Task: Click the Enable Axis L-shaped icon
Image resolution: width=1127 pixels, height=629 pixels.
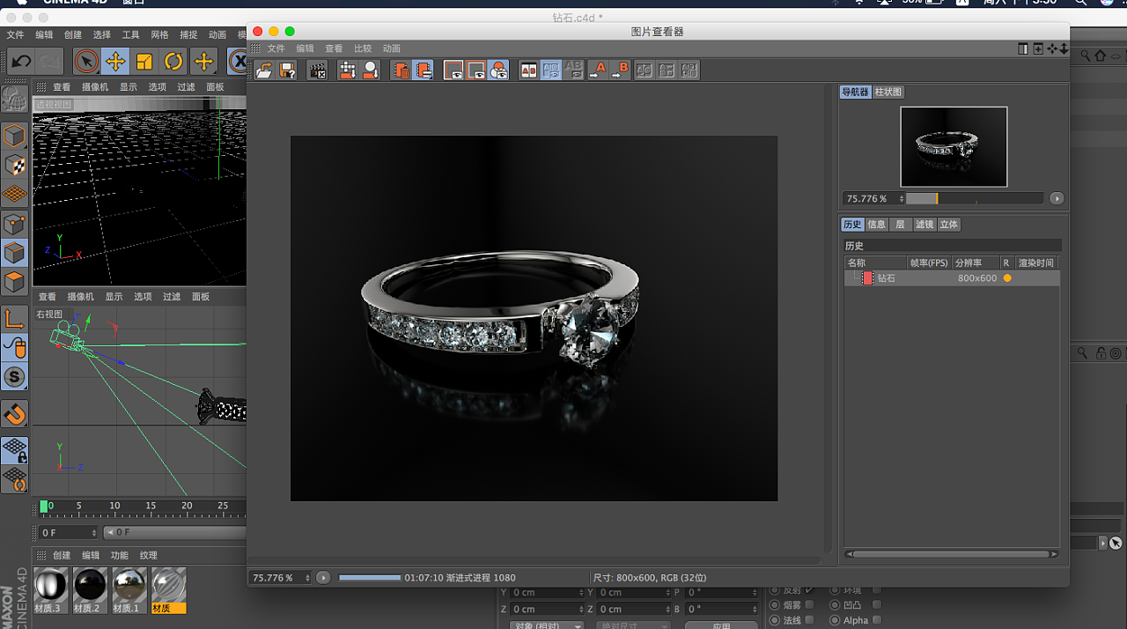Action: pos(14,319)
